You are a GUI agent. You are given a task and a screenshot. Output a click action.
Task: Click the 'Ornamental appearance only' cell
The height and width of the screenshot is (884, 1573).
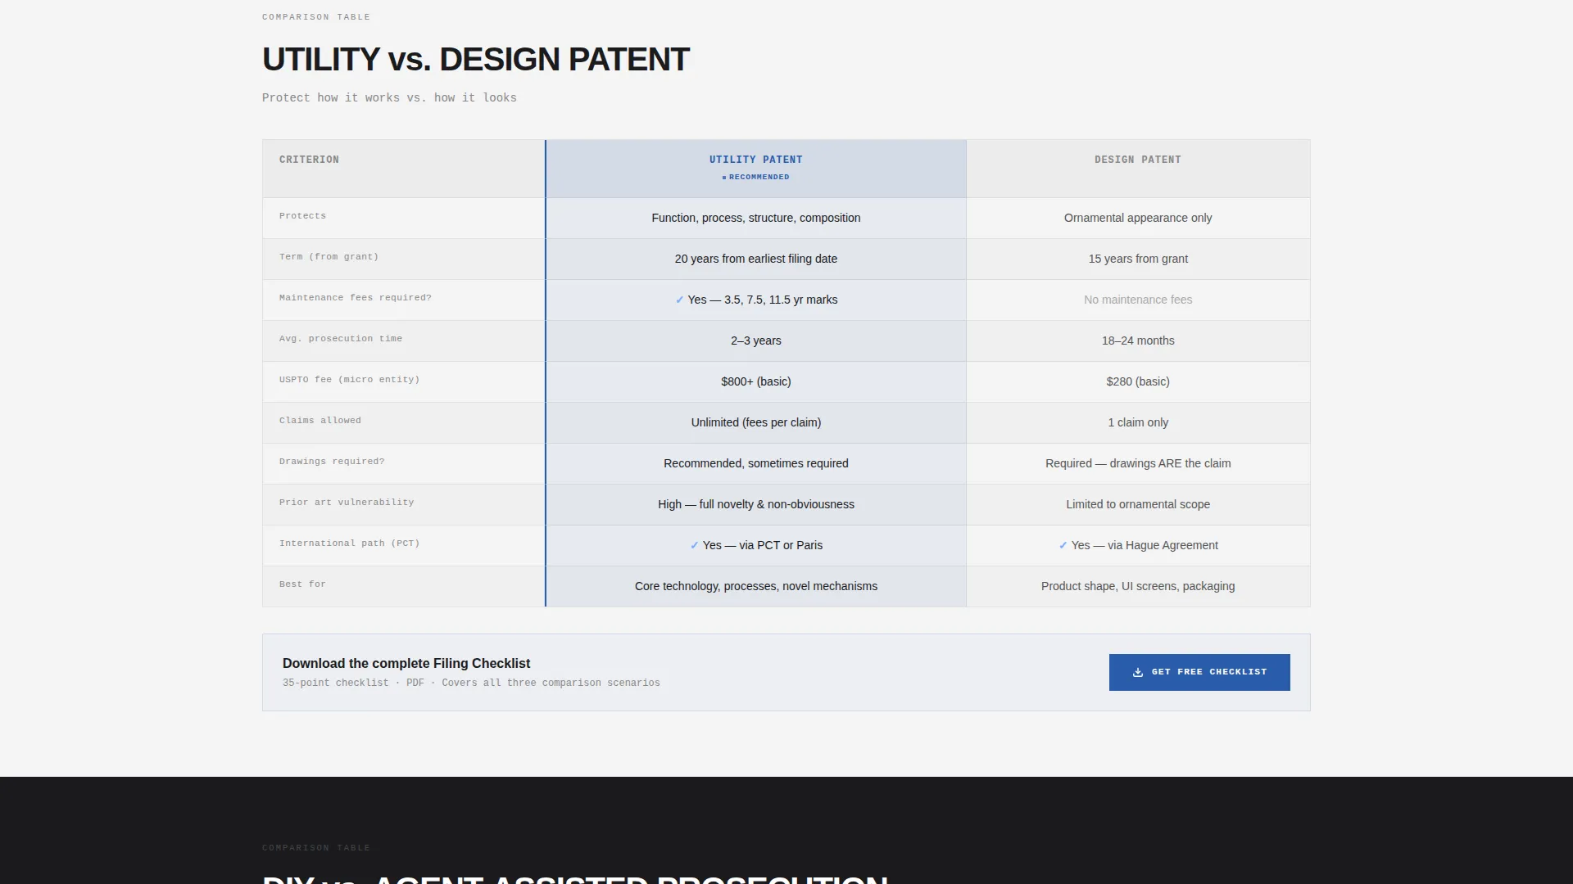pos(1138,218)
